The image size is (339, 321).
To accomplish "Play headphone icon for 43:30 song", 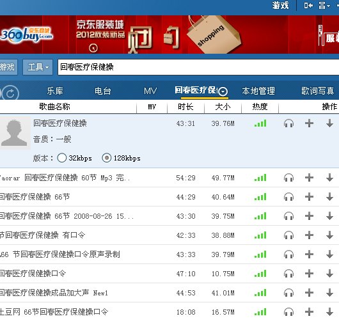I will pos(288,216).
